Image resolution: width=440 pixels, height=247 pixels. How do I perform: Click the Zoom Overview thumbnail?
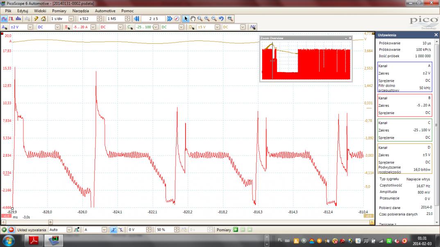click(306, 61)
